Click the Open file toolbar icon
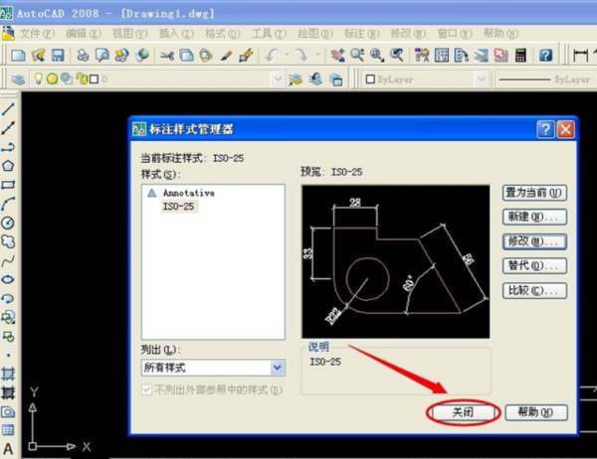Screen dimensions: 597x459 tap(38, 56)
